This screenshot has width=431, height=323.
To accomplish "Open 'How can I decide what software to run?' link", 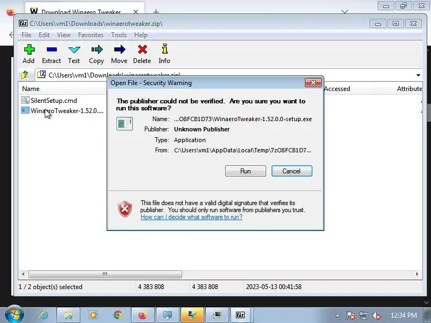I will [191, 217].
